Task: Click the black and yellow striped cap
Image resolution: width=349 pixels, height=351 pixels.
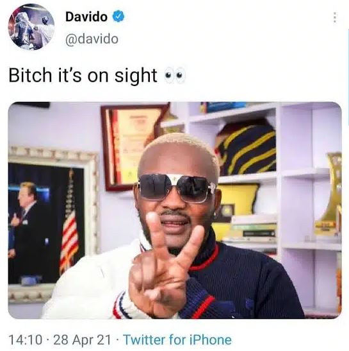Action: [246, 149]
